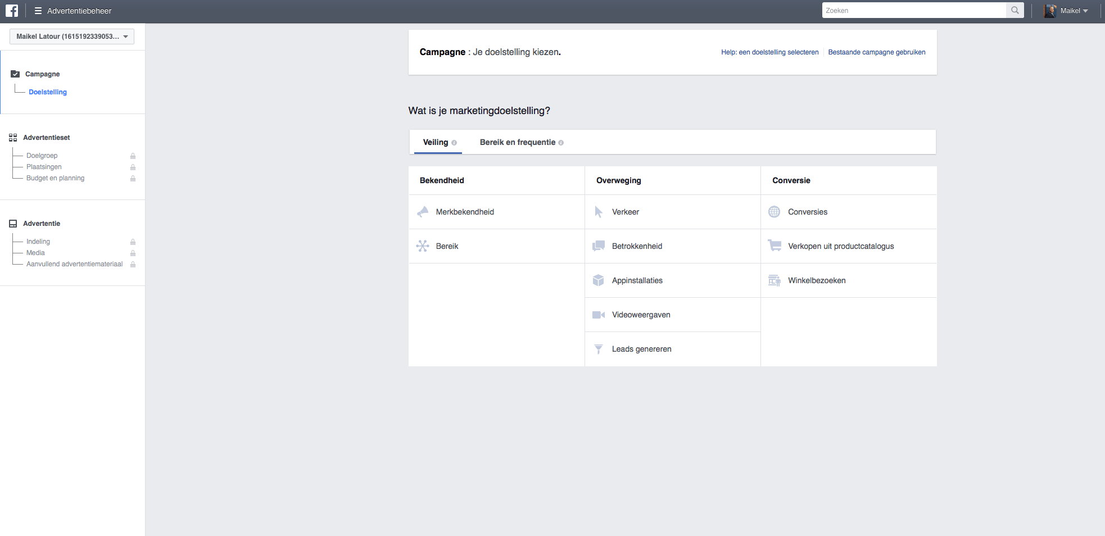Click the search magnifier button
Viewport: 1105px width, 536px height.
click(1015, 11)
